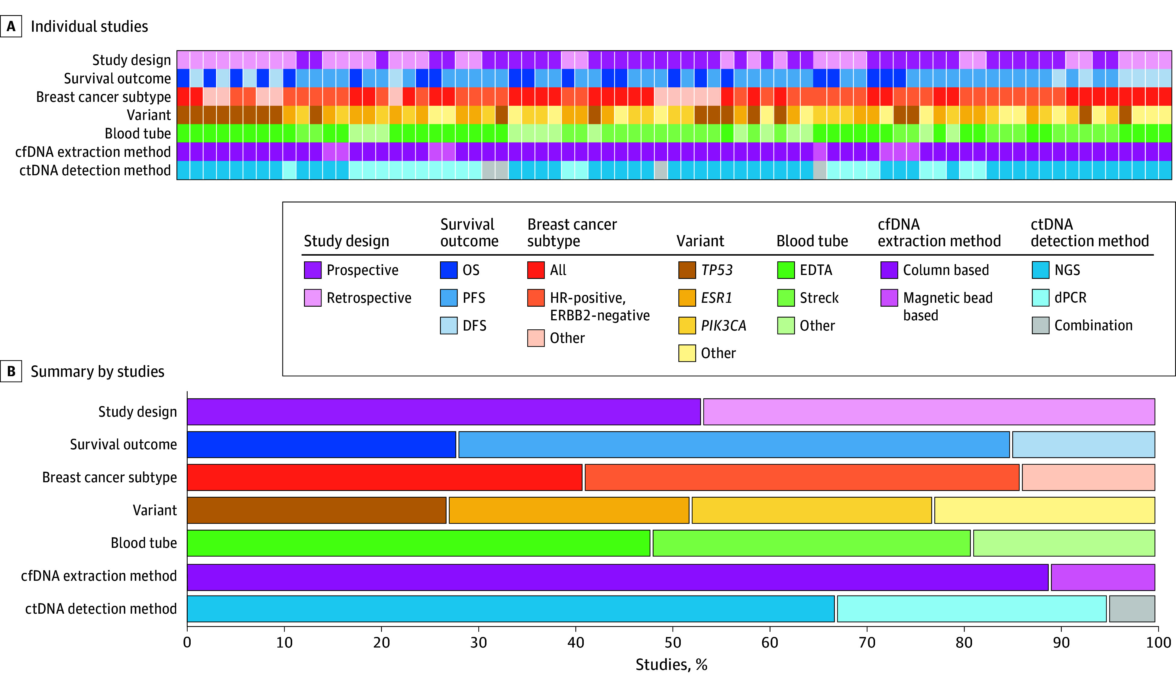Image resolution: width=1176 pixels, height=685 pixels.
Task: Click the 'Individual studies' panel title
Action: click(x=89, y=27)
